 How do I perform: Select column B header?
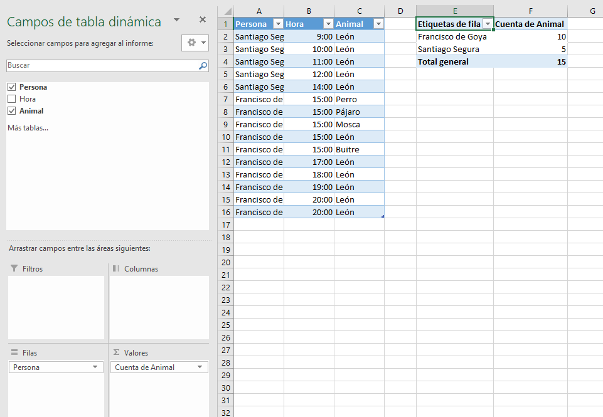pyautogui.click(x=309, y=11)
